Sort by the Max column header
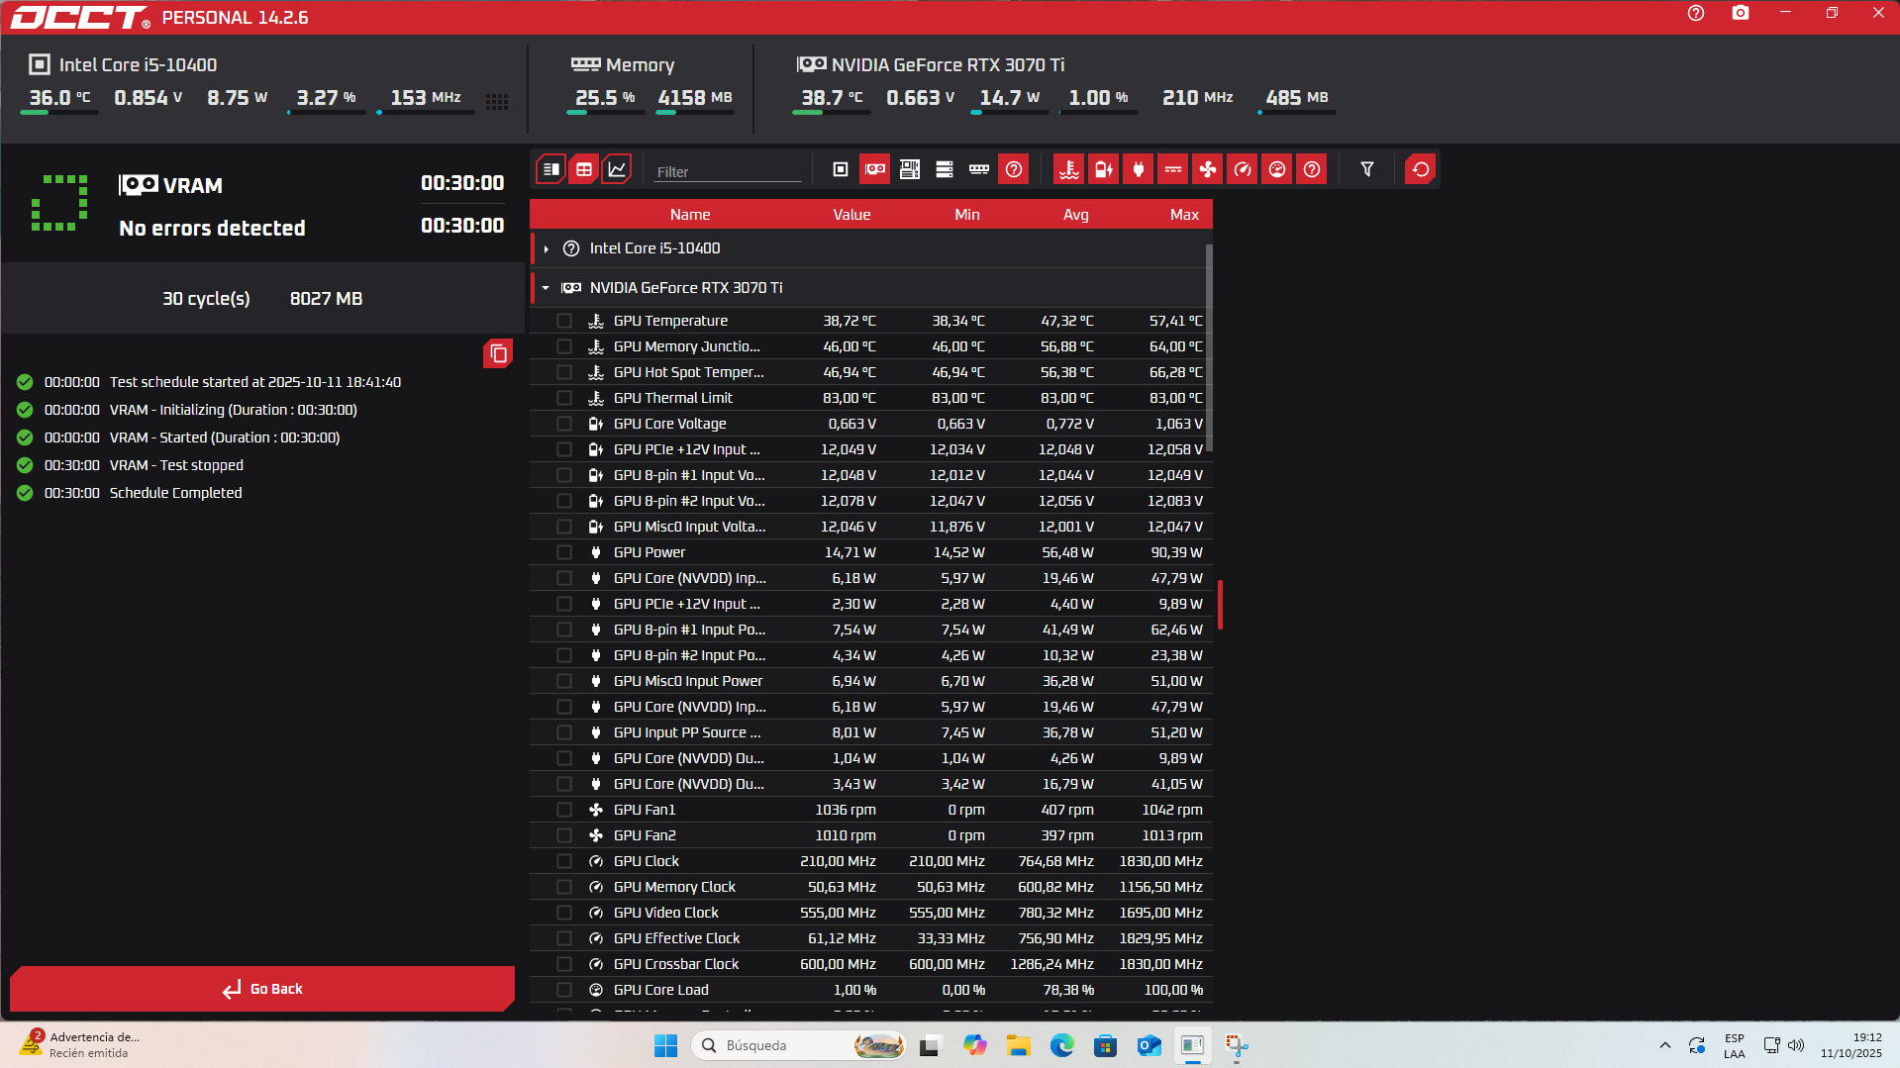The width and height of the screenshot is (1900, 1068). pos(1183,215)
